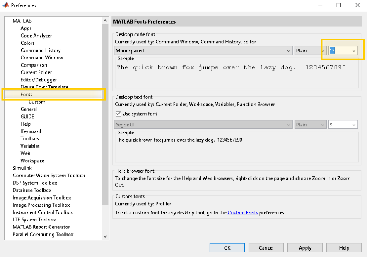
Task: Open Parallel Computing Toolbox preferences
Action: (x=43, y=234)
